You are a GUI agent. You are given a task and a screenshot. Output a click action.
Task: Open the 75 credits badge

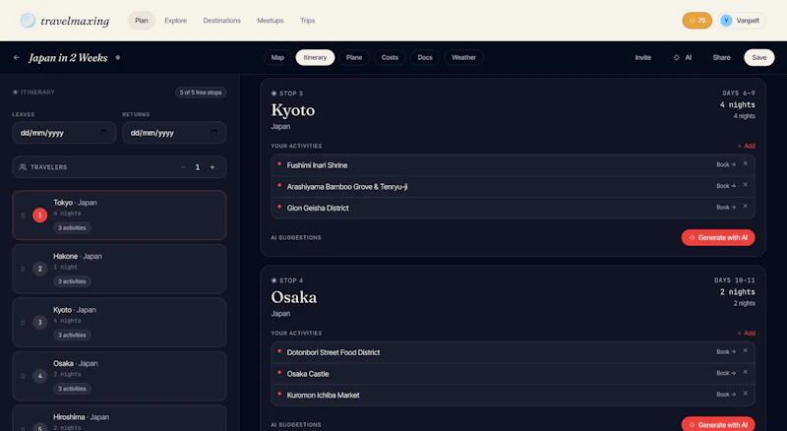pos(696,21)
